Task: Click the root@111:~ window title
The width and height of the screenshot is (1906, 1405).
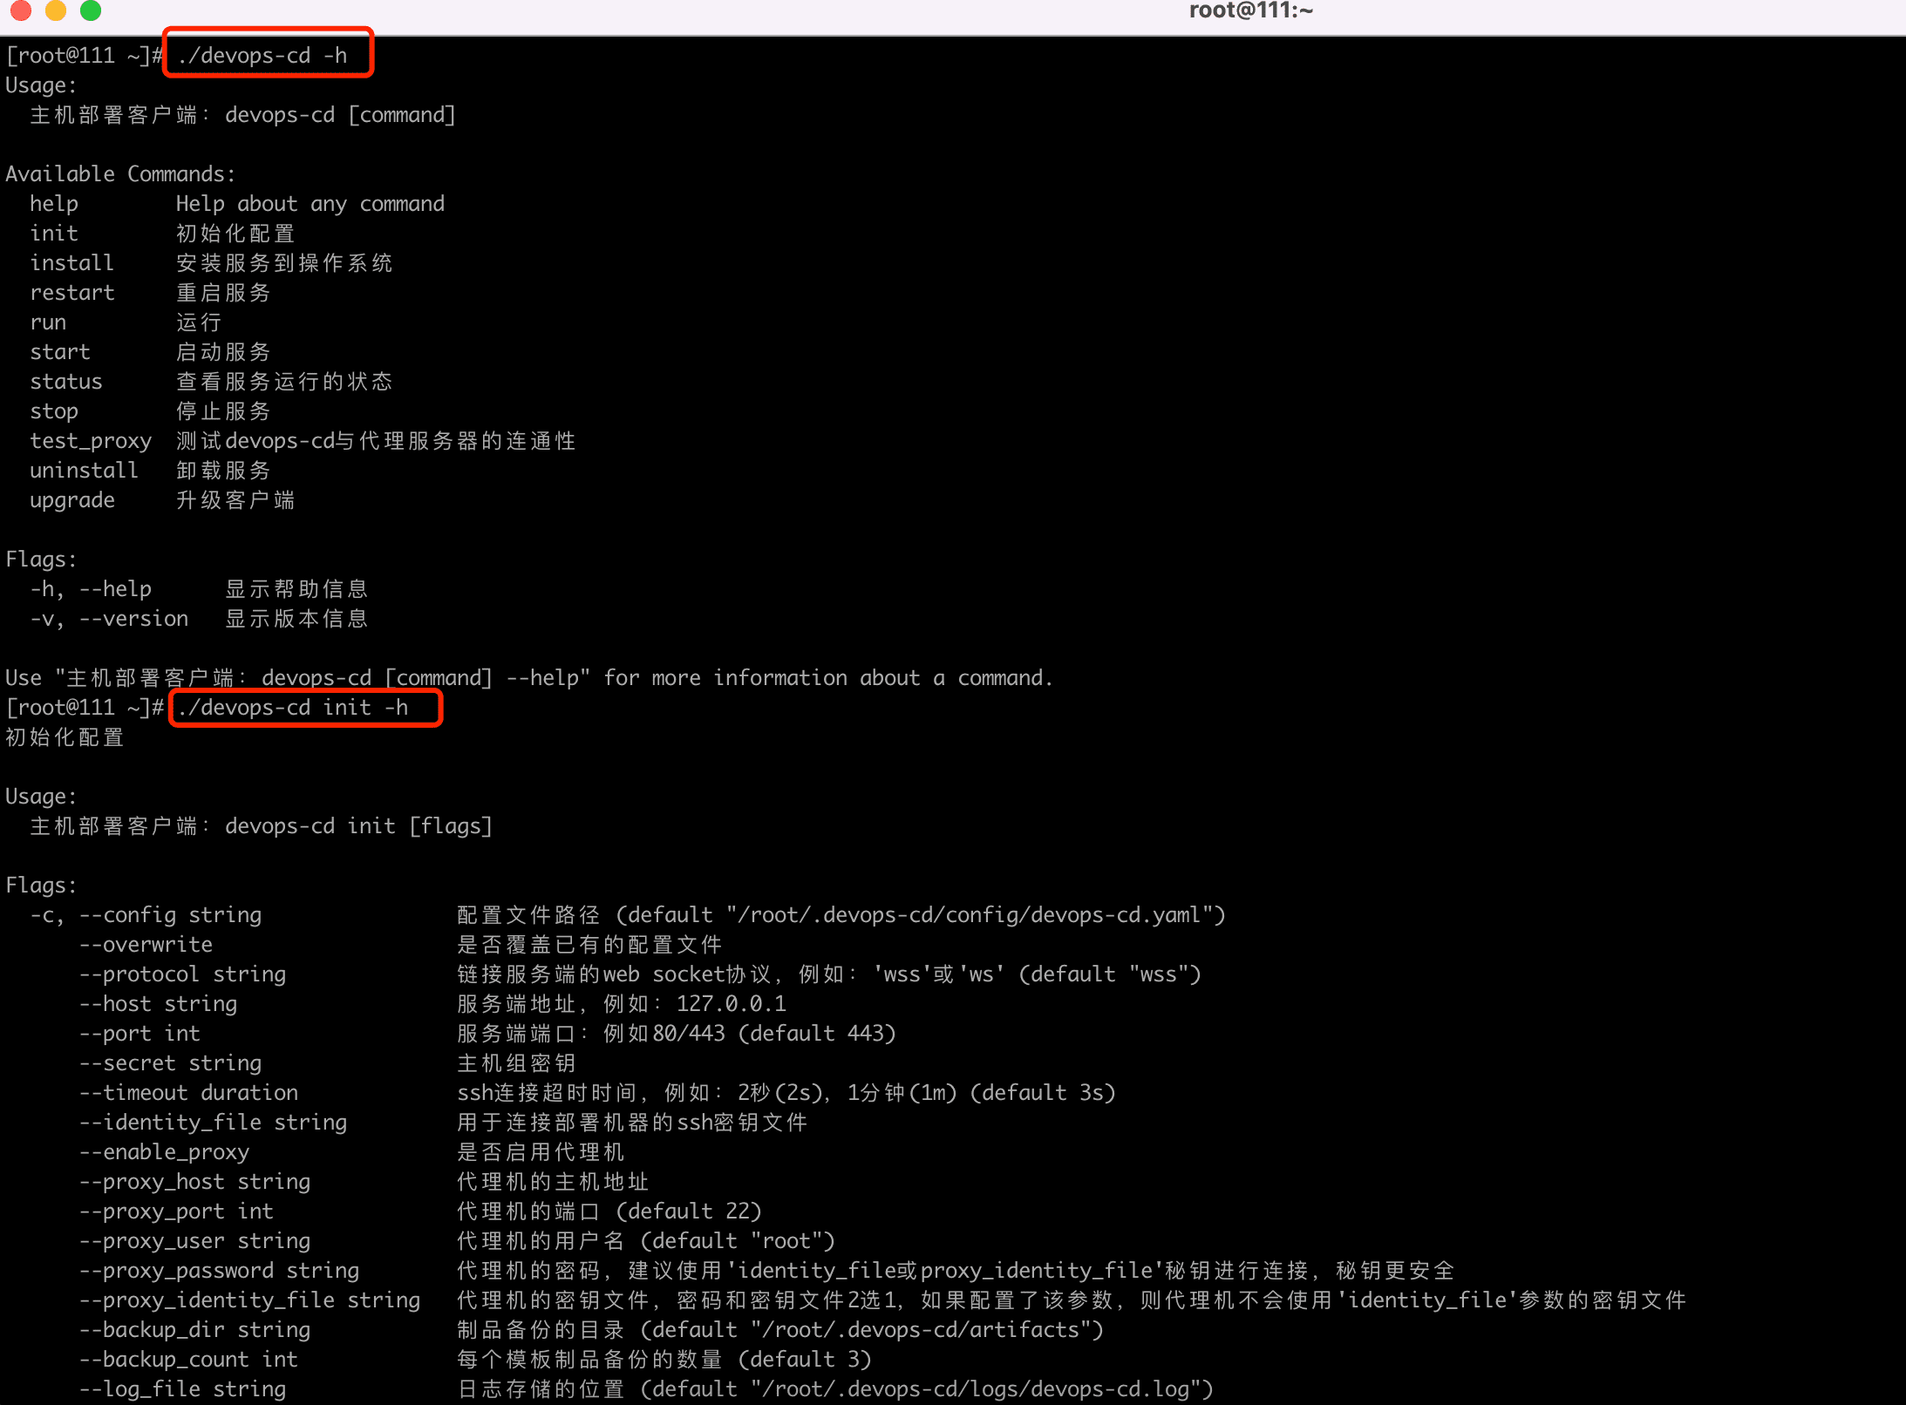Action: pyautogui.click(x=1250, y=10)
